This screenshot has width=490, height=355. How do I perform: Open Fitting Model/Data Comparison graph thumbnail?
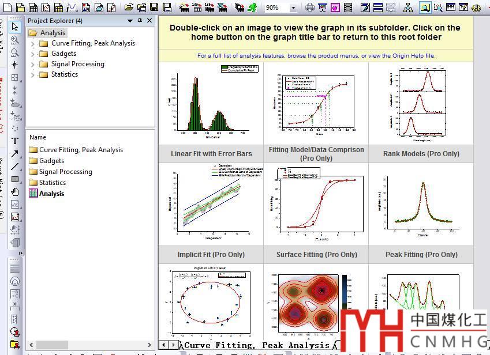(x=316, y=203)
